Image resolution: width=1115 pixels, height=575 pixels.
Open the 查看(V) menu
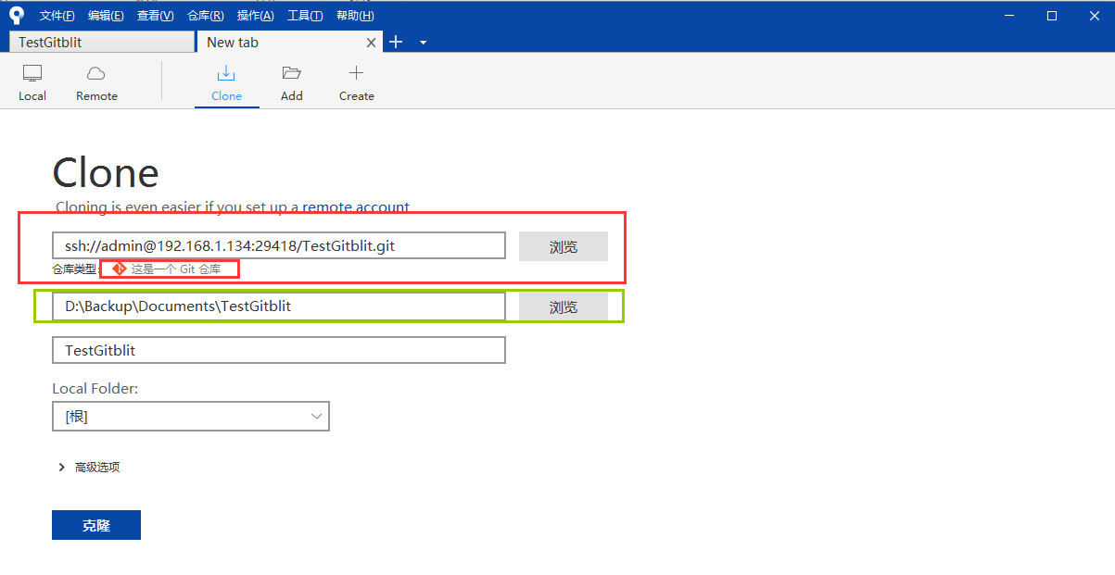[155, 15]
